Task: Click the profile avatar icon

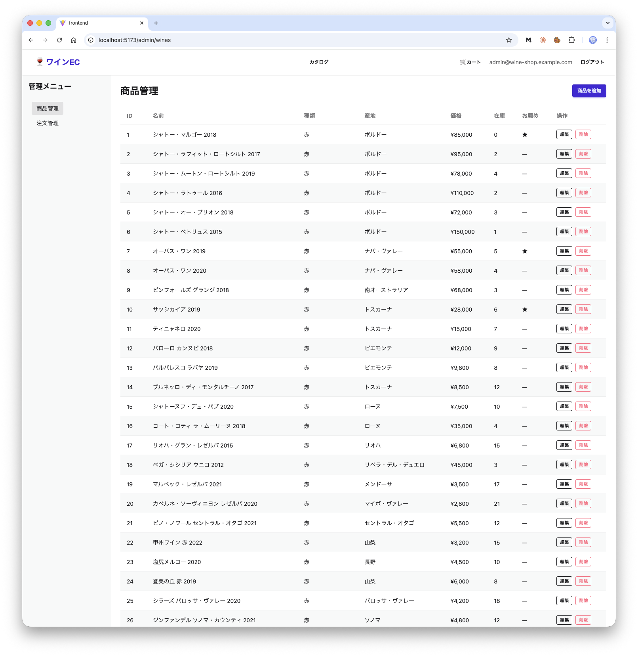Action: pos(593,40)
